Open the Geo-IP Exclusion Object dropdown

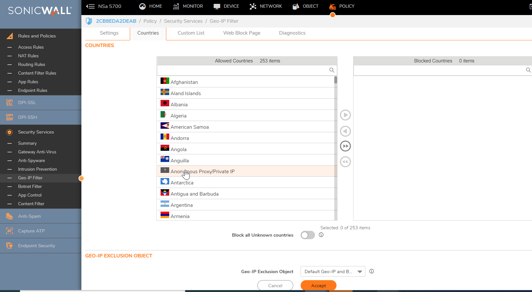[333, 272]
